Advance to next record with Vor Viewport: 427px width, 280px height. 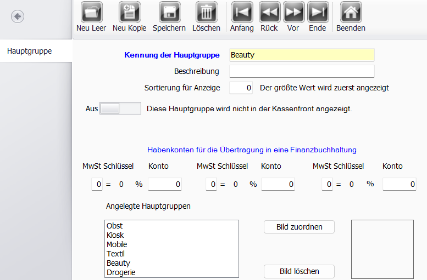(293, 12)
